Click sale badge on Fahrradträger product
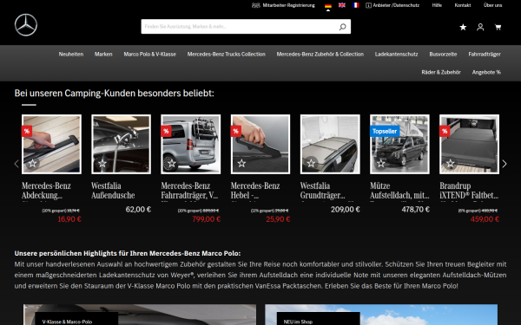 click(x=166, y=132)
